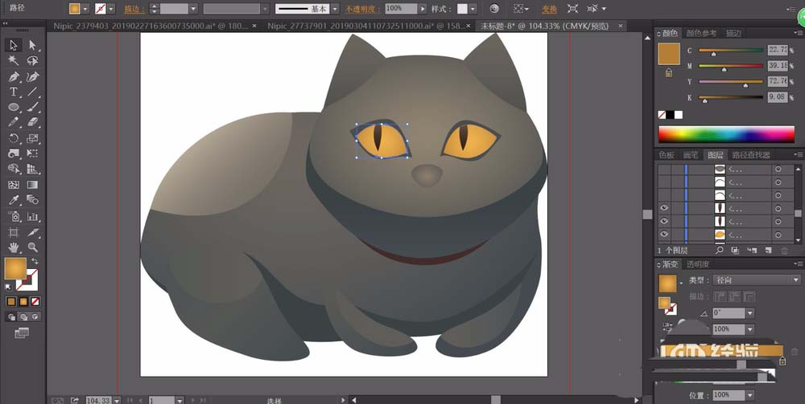Screen dimensions: 805x404
Task: Open Color panel flyout menu
Action: 797,33
